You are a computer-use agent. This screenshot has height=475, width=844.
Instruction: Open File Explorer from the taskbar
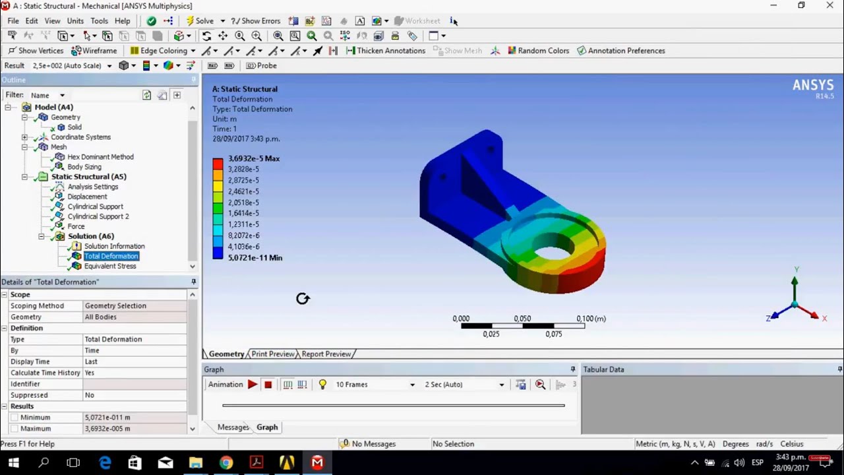tap(196, 463)
